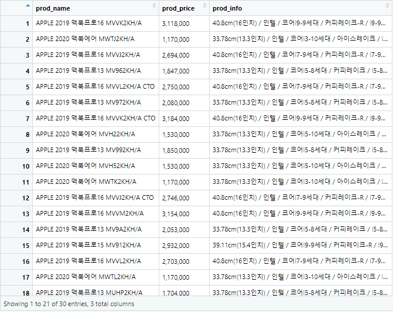Click prod_info cell in row 8
This screenshot has width=393, height=312.
click(301, 135)
